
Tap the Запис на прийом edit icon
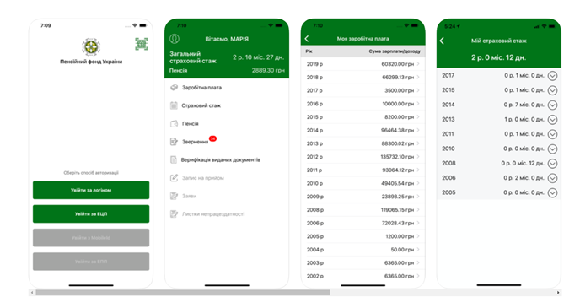[x=174, y=178]
